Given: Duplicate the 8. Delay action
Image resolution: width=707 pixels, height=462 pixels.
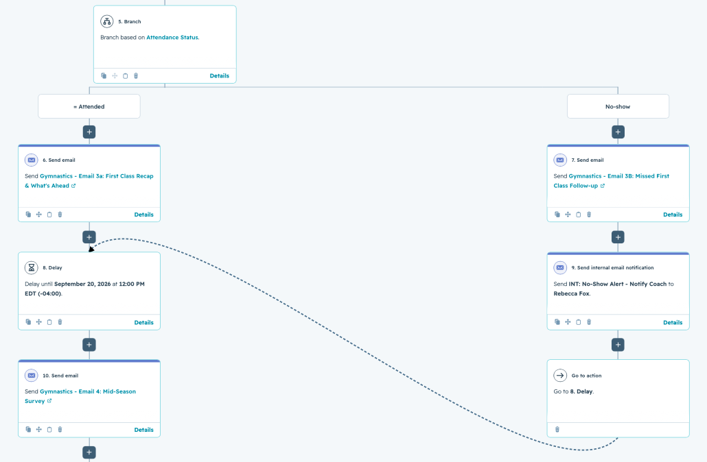Looking at the screenshot, I should 28,322.
